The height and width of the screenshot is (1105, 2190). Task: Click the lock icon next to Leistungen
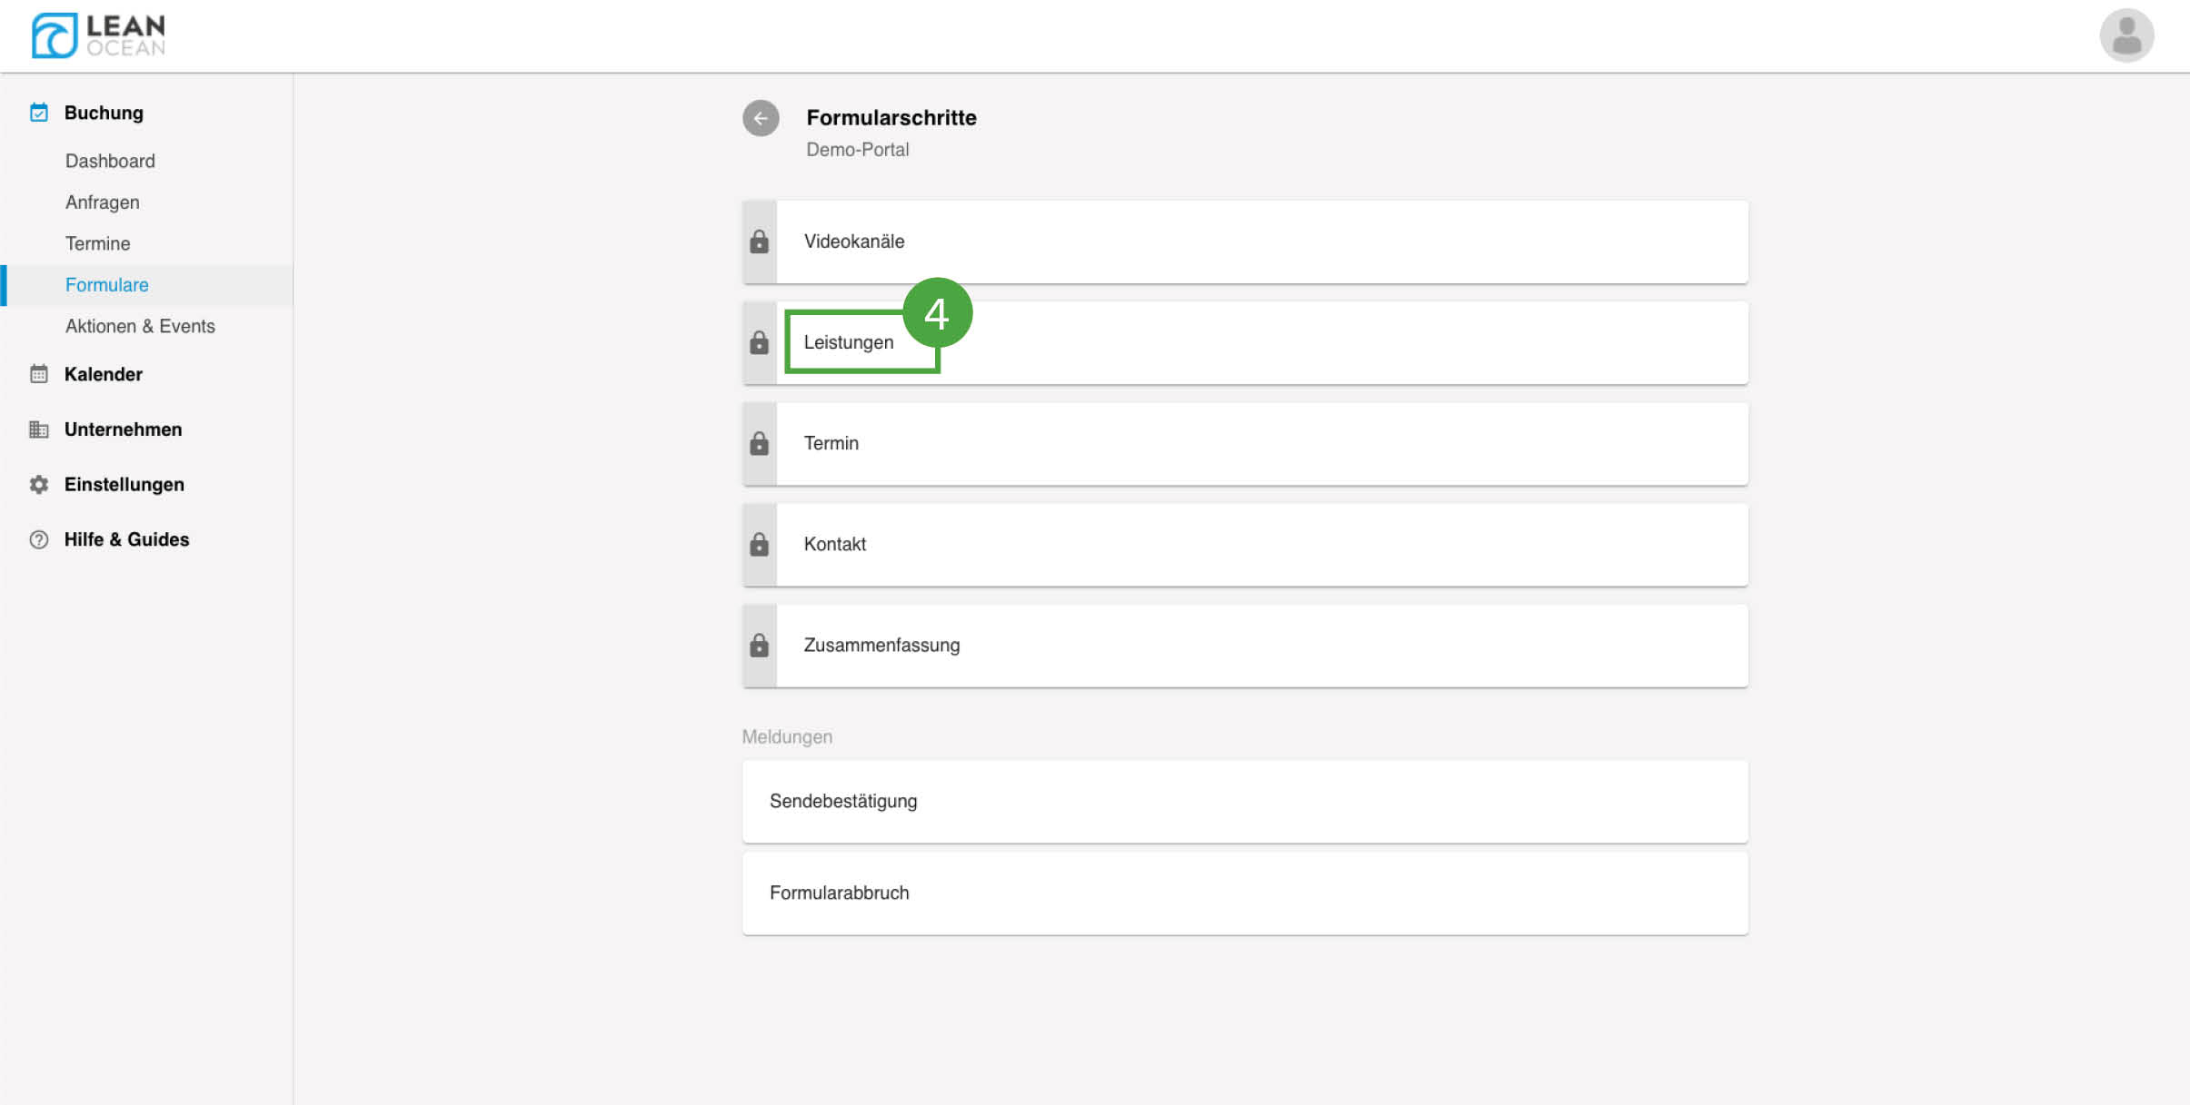pos(760,342)
